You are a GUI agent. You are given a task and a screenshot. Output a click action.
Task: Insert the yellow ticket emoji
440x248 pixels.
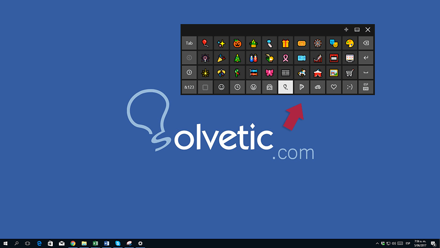(x=302, y=43)
